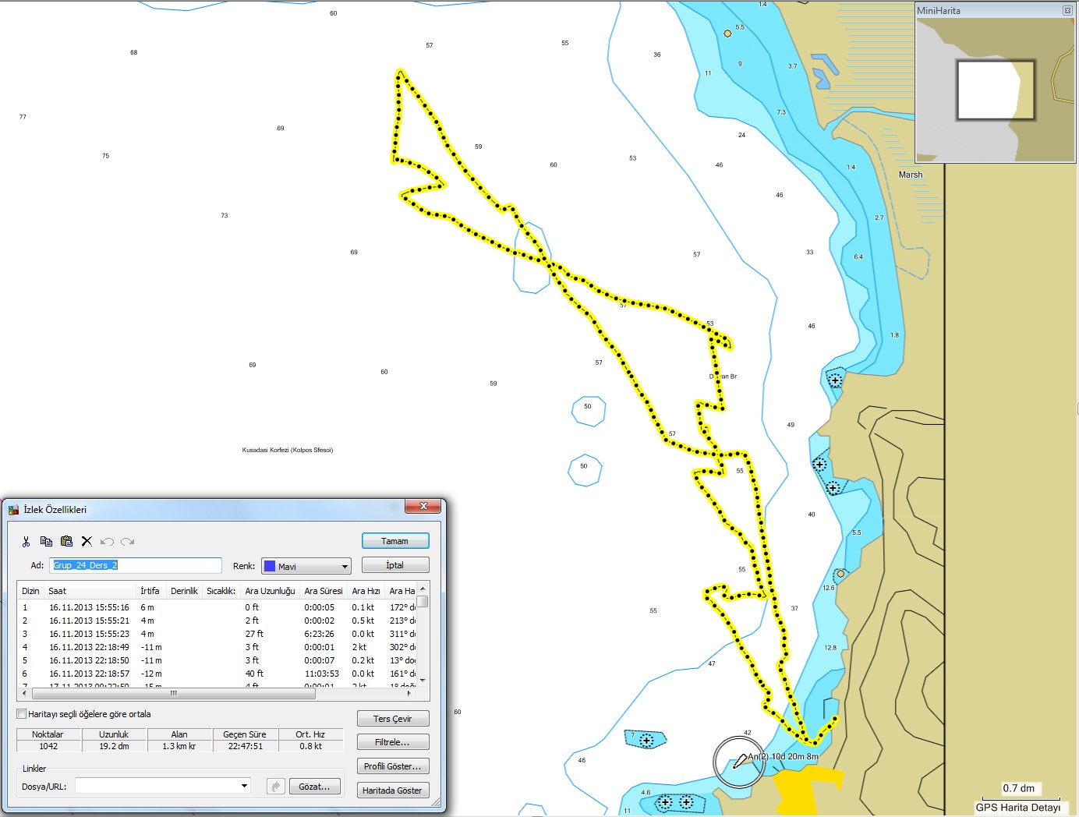Click the Cut scissors icon in track properties
Screen dimensions: 1079x817
coord(26,541)
